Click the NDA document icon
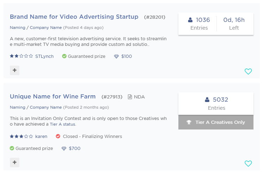 tap(130, 97)
